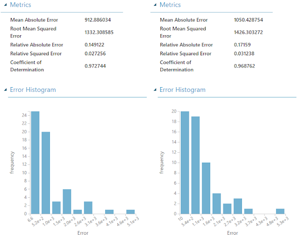The height and width of the screenshot is (238, 299).
Task: Click the 5.3e+3 axis label
Action: point(283,222)
